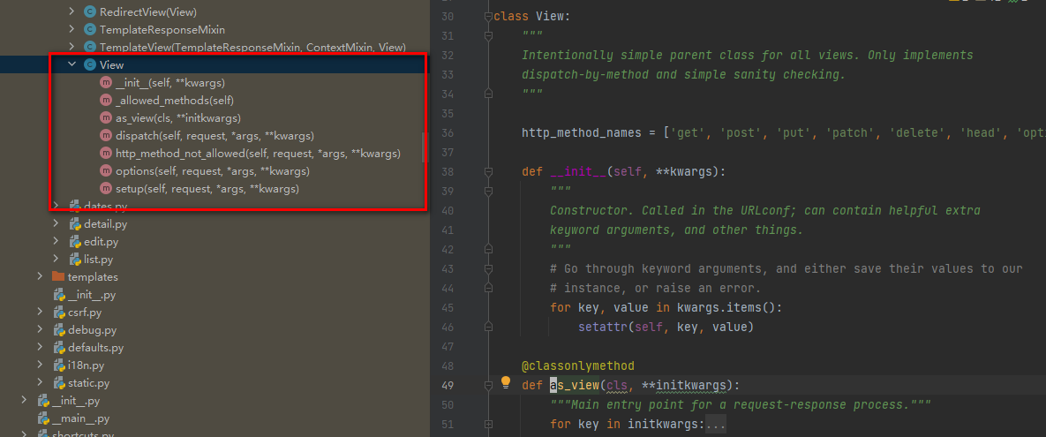
Task: Expand the detail.py file node
Action: [x=56, y=224]
